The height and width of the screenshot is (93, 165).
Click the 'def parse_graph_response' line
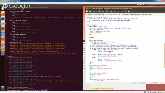tap(98, 73)
